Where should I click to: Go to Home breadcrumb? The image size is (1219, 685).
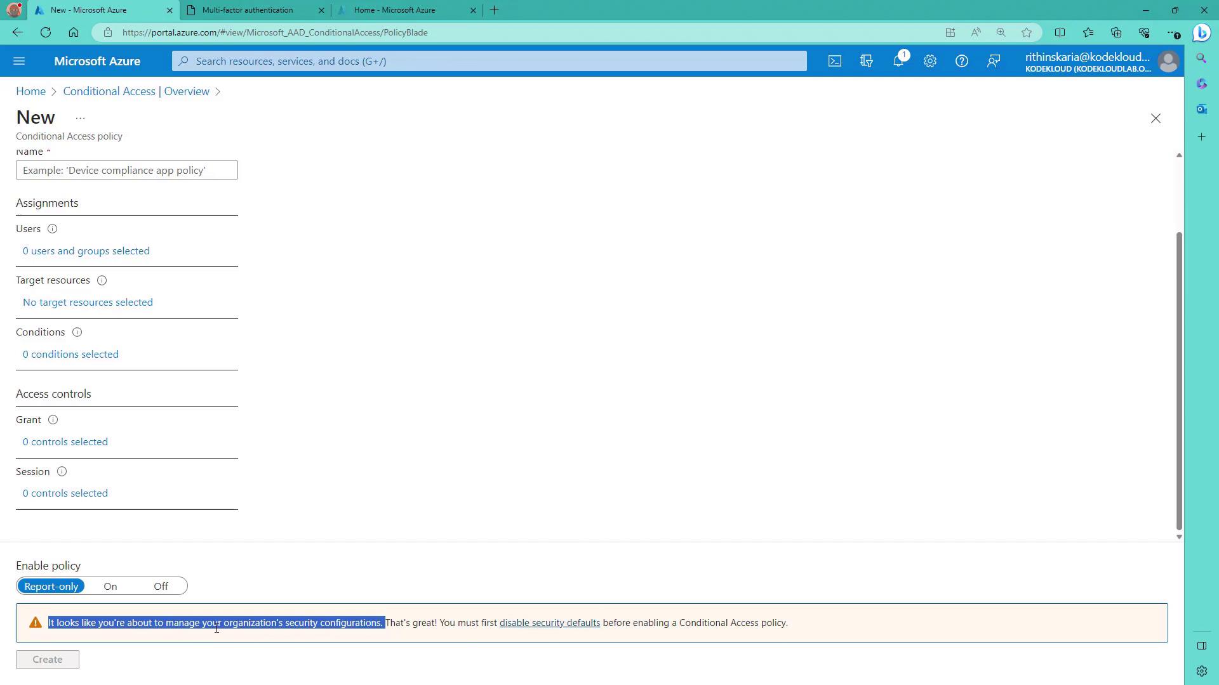tap(30, 91)
